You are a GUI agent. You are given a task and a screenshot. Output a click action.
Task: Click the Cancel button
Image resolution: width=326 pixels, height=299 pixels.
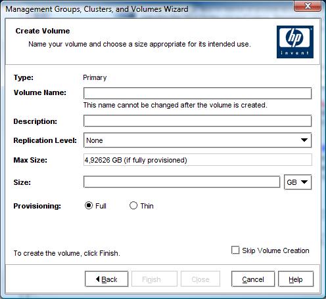(253, 279)
